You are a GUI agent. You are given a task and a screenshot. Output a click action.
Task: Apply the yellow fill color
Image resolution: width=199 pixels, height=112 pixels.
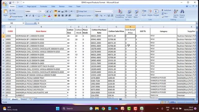point(44,16)
